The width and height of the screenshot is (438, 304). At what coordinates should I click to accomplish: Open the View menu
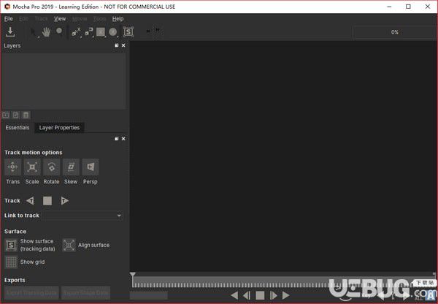[60, 19]
